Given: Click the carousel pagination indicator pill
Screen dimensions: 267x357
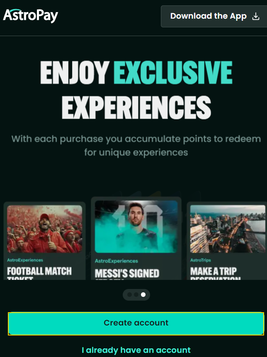Looking at the screenshot, I should pos(136,295).
